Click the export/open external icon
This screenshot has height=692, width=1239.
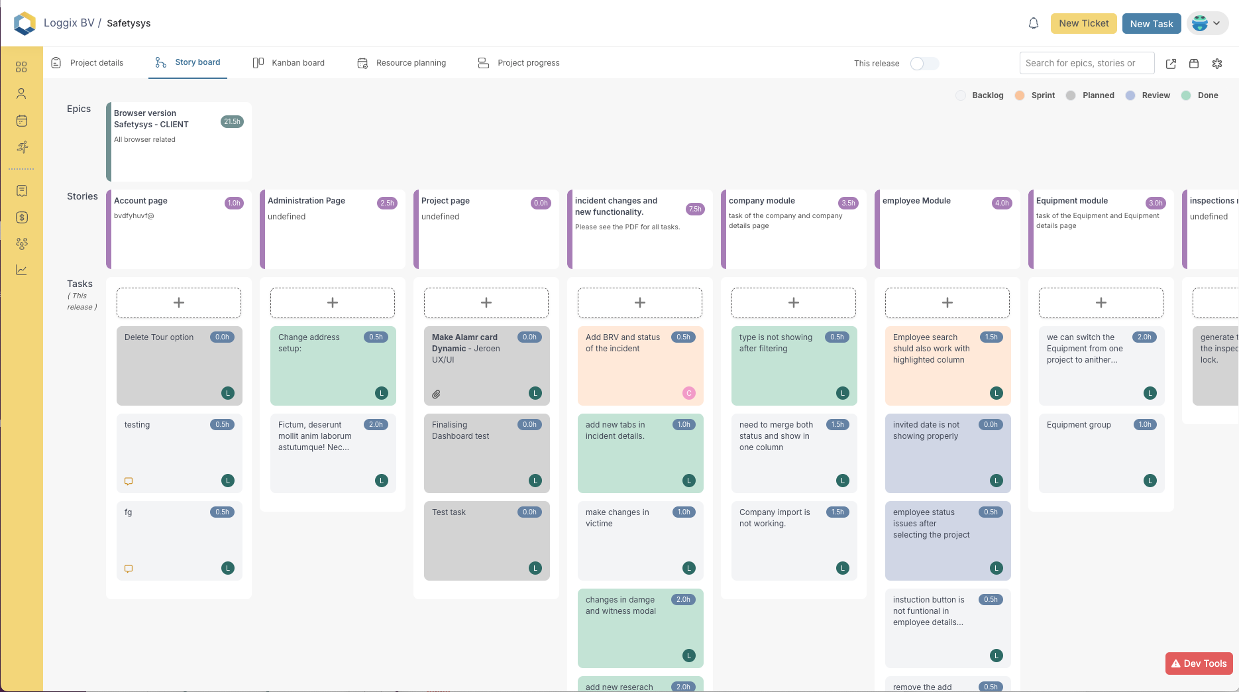coord(1171,64)
